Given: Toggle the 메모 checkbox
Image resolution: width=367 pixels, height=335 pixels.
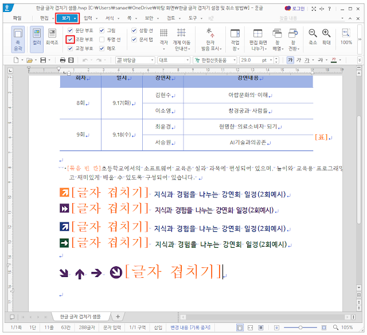Looking at the screenshot, I should click(102, 48).
